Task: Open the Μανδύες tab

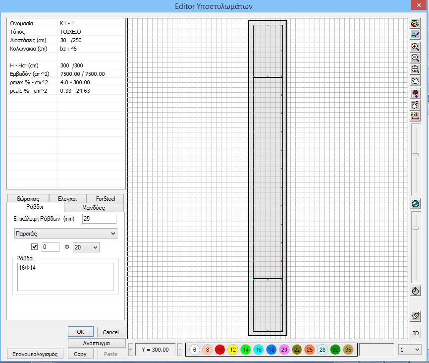Action: pyautogui.click(x=94, y=208)
